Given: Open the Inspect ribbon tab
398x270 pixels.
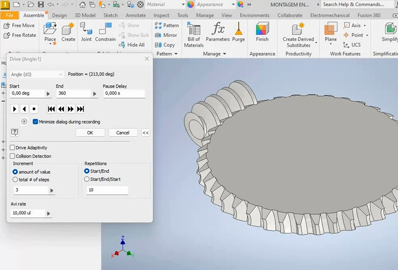Looking at the screenshot, I should tap(161, 15).
